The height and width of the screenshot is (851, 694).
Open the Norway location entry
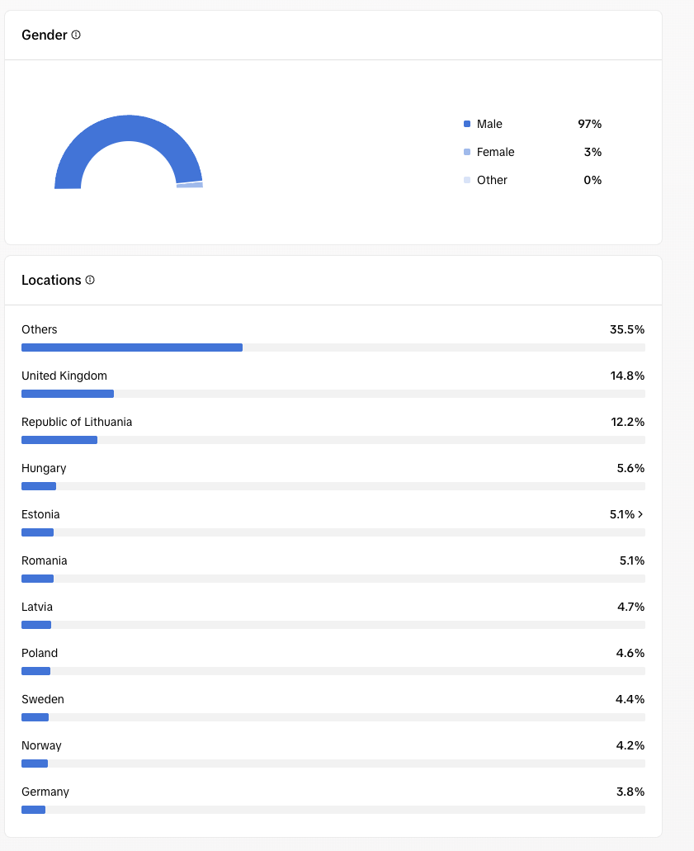coord(333,754)
